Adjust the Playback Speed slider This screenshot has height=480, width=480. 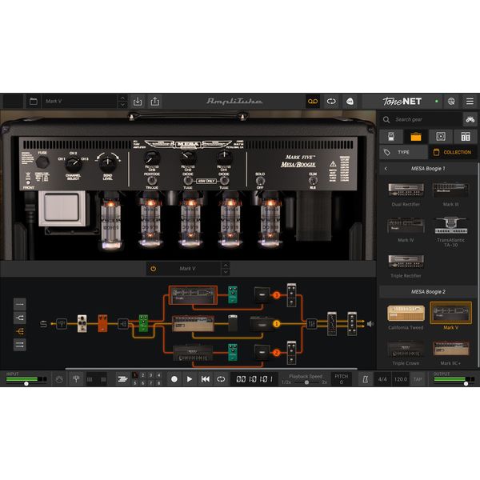point(306,382)
